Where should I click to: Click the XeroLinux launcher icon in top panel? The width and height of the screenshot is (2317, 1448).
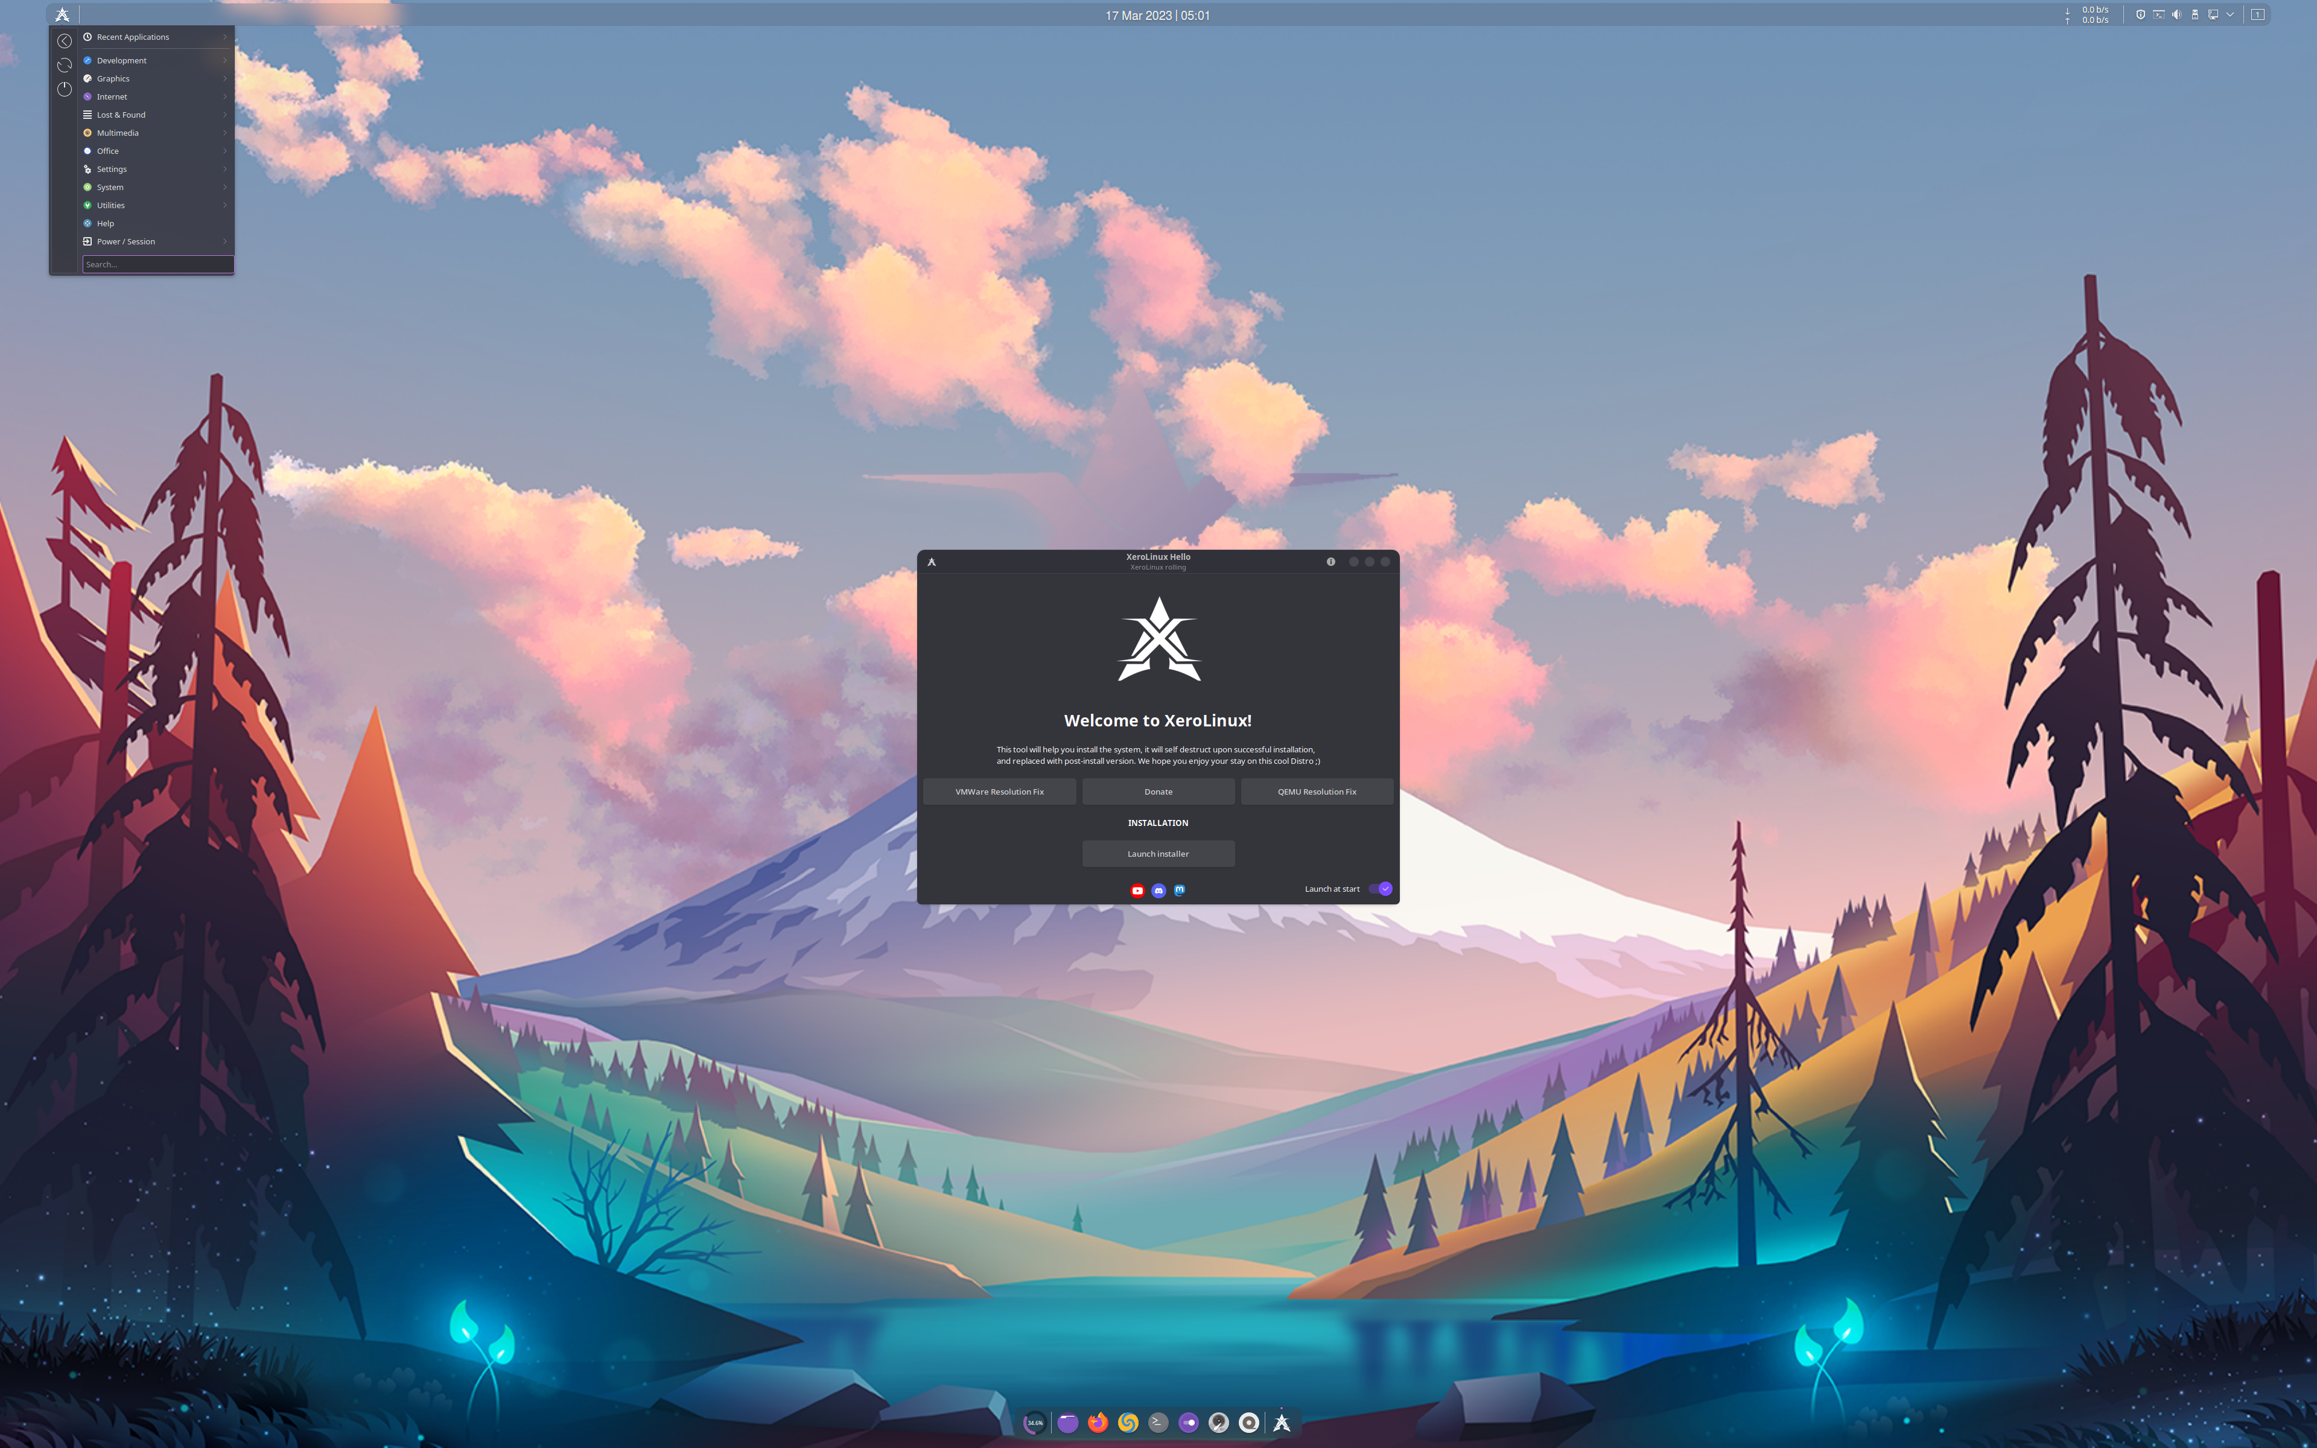coord(62,14)
